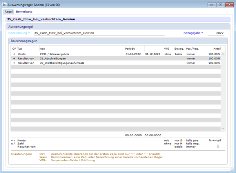Click the Periode start date 01.01.2022
Viewport: 236px width, 173px height.
pos(133,54)
